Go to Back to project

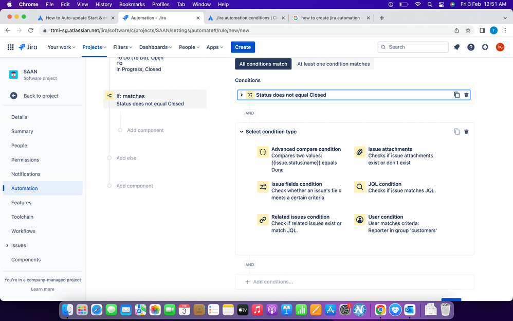41,96
